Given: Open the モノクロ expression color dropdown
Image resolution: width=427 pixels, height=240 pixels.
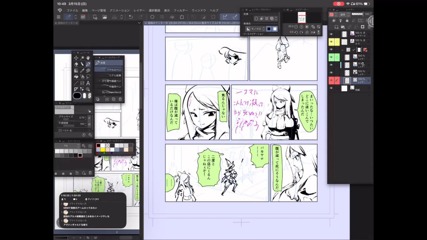Looking at the screenshot, I should [255, 29].
